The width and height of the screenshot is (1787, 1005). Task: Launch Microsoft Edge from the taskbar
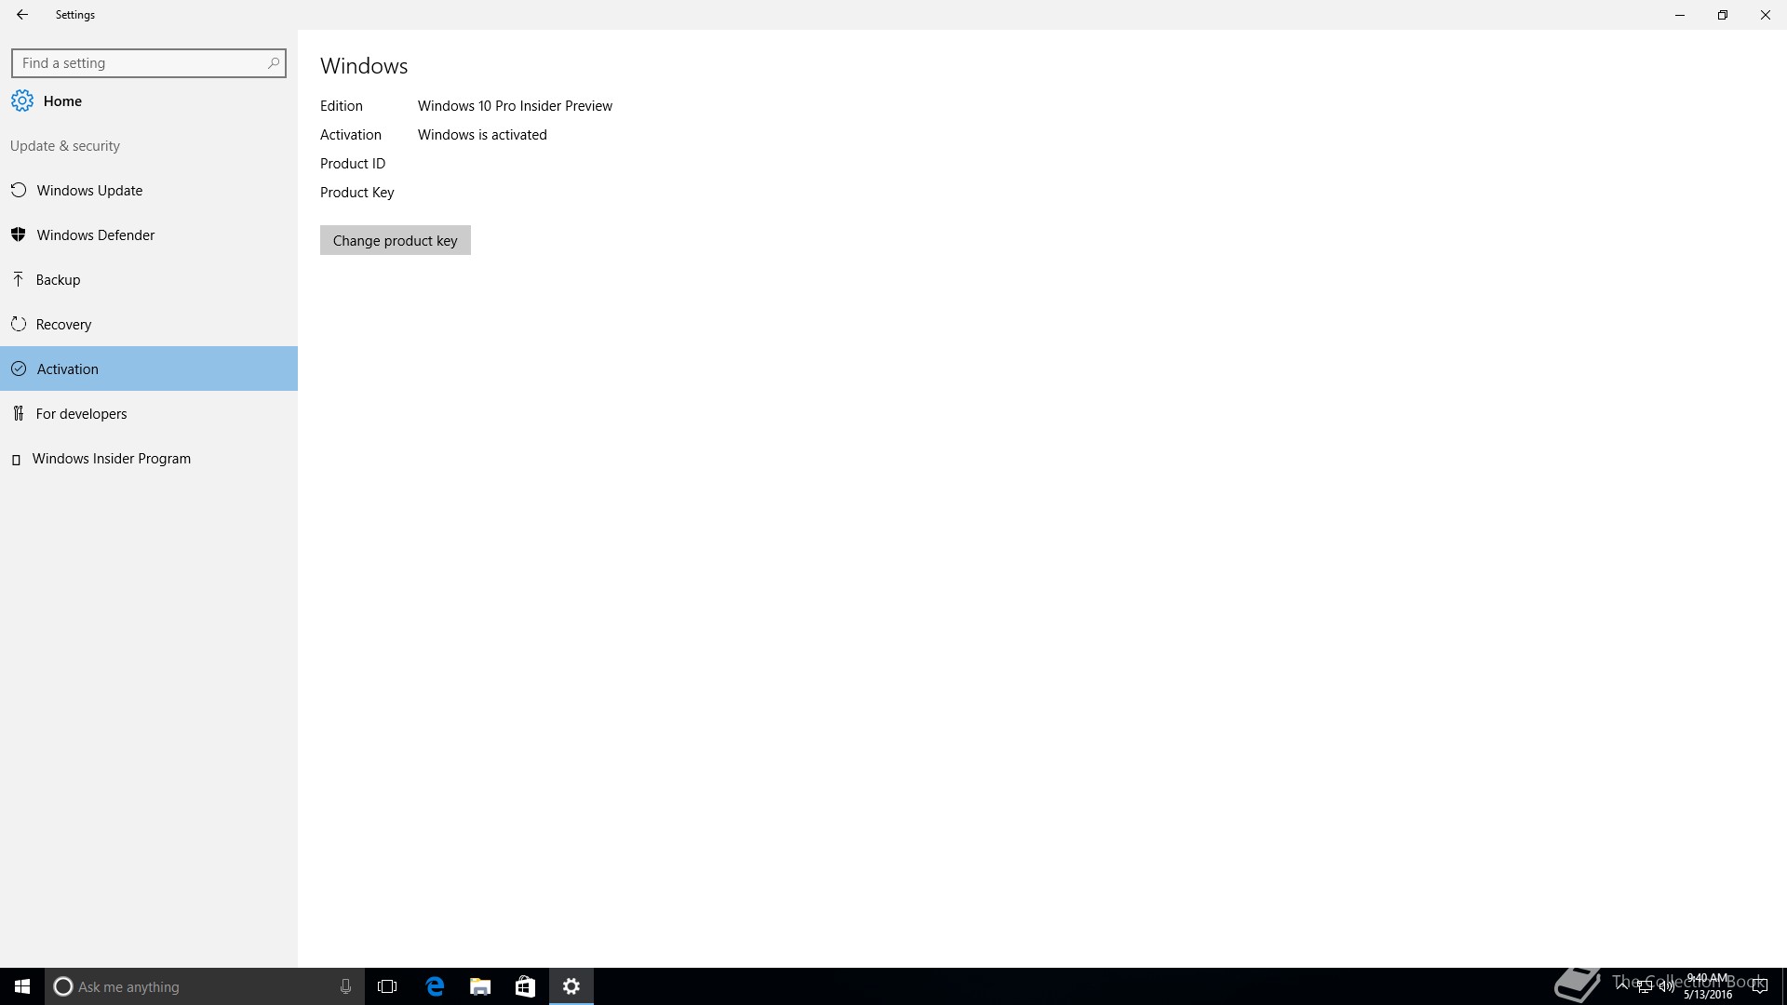(435, 986)
